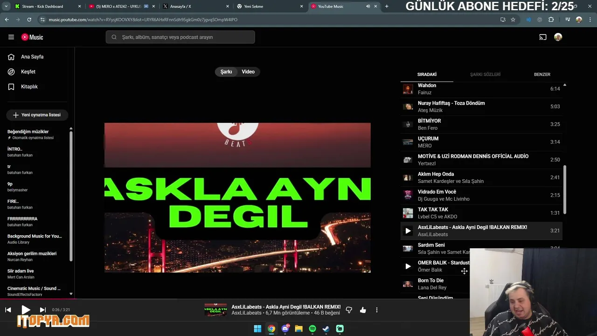Reload the browser page
This screenshot has width=597, height=336.
29,20
